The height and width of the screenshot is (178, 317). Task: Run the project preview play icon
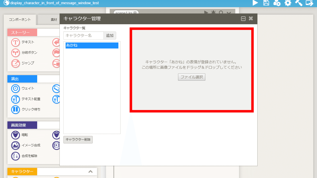click(x=255, y=3)
